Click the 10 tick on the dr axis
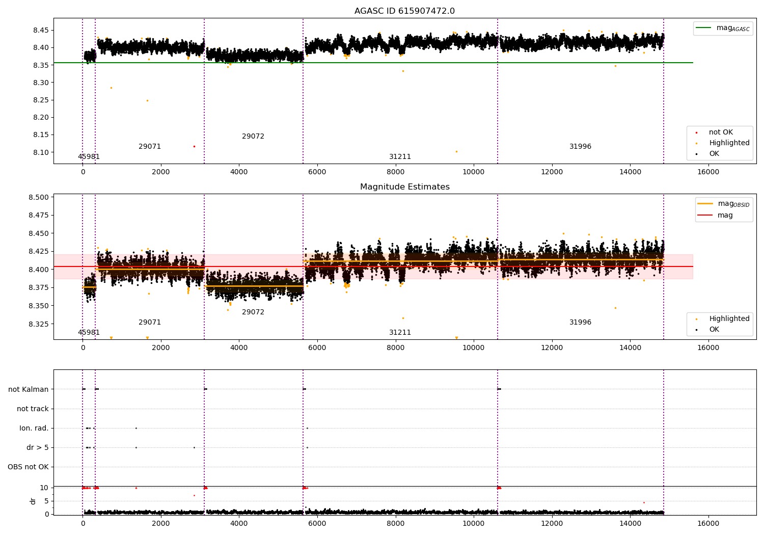The width and height of the screenshot is (764, 535). click(x=44, y=488)
